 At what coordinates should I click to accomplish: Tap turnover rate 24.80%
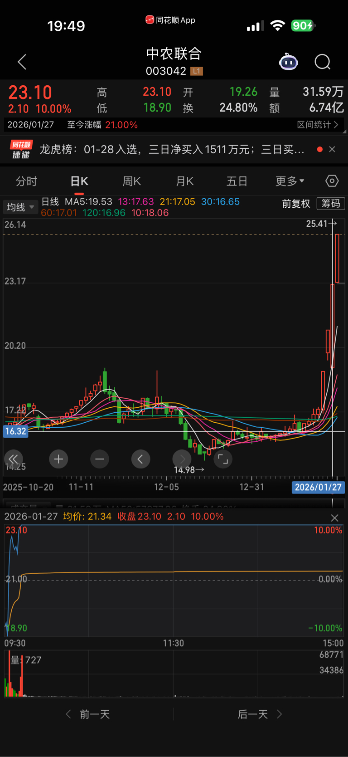(238, 108)
